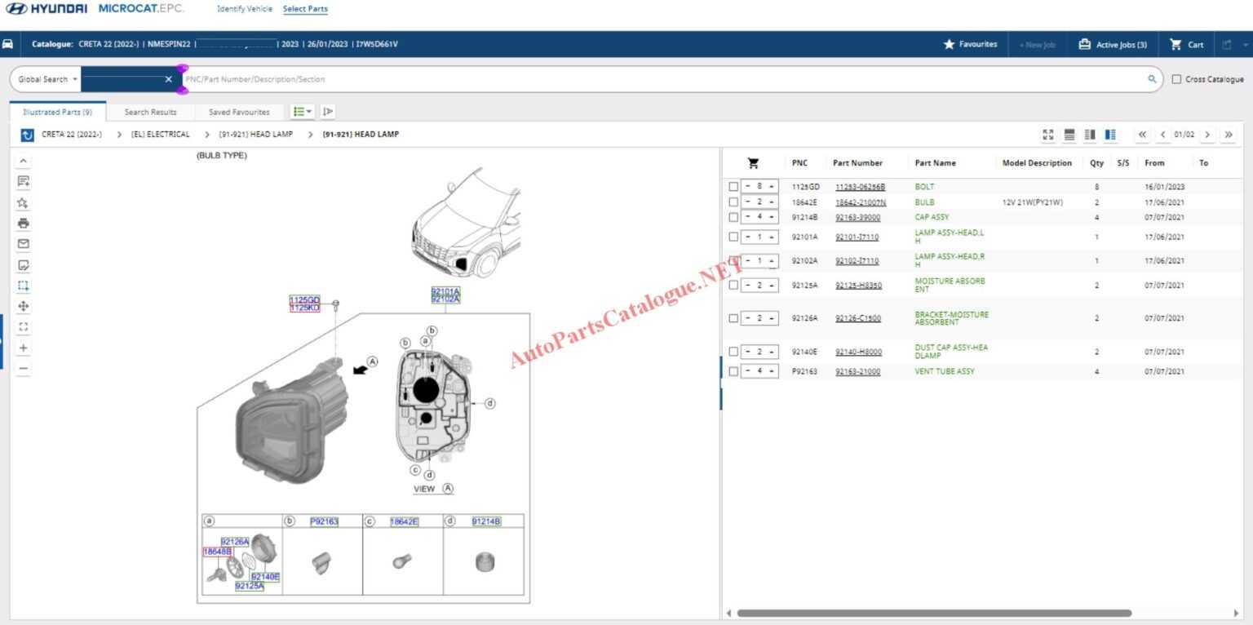The image size is (1253, 625).
Task: Open the Cart
Action: (x=1185, y=44)
